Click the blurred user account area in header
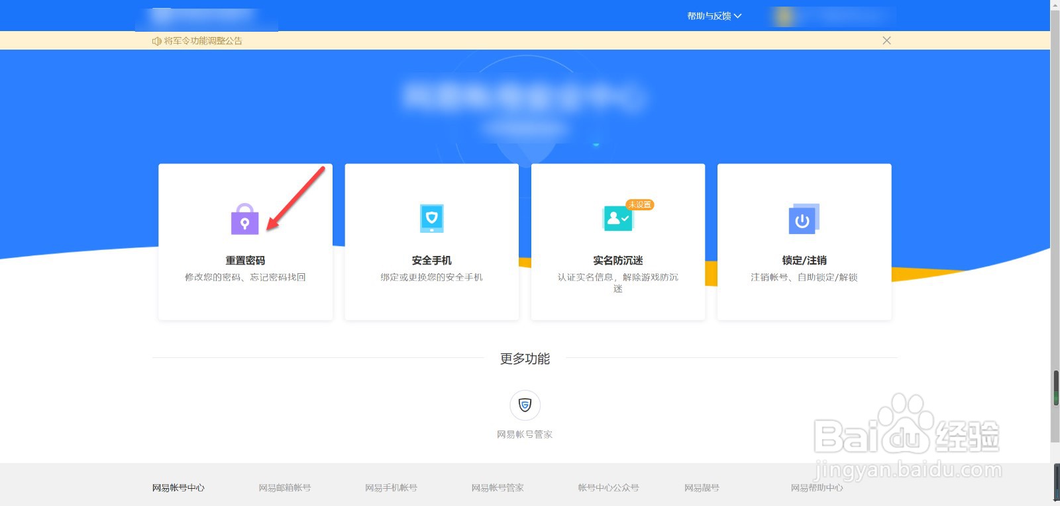This screenshot has width=1060, height=506. point(833,16)
